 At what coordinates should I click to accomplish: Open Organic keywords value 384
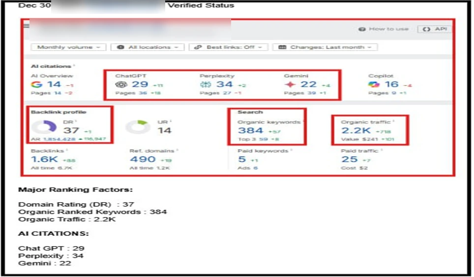pyautogui.click(x=250, y=131)
